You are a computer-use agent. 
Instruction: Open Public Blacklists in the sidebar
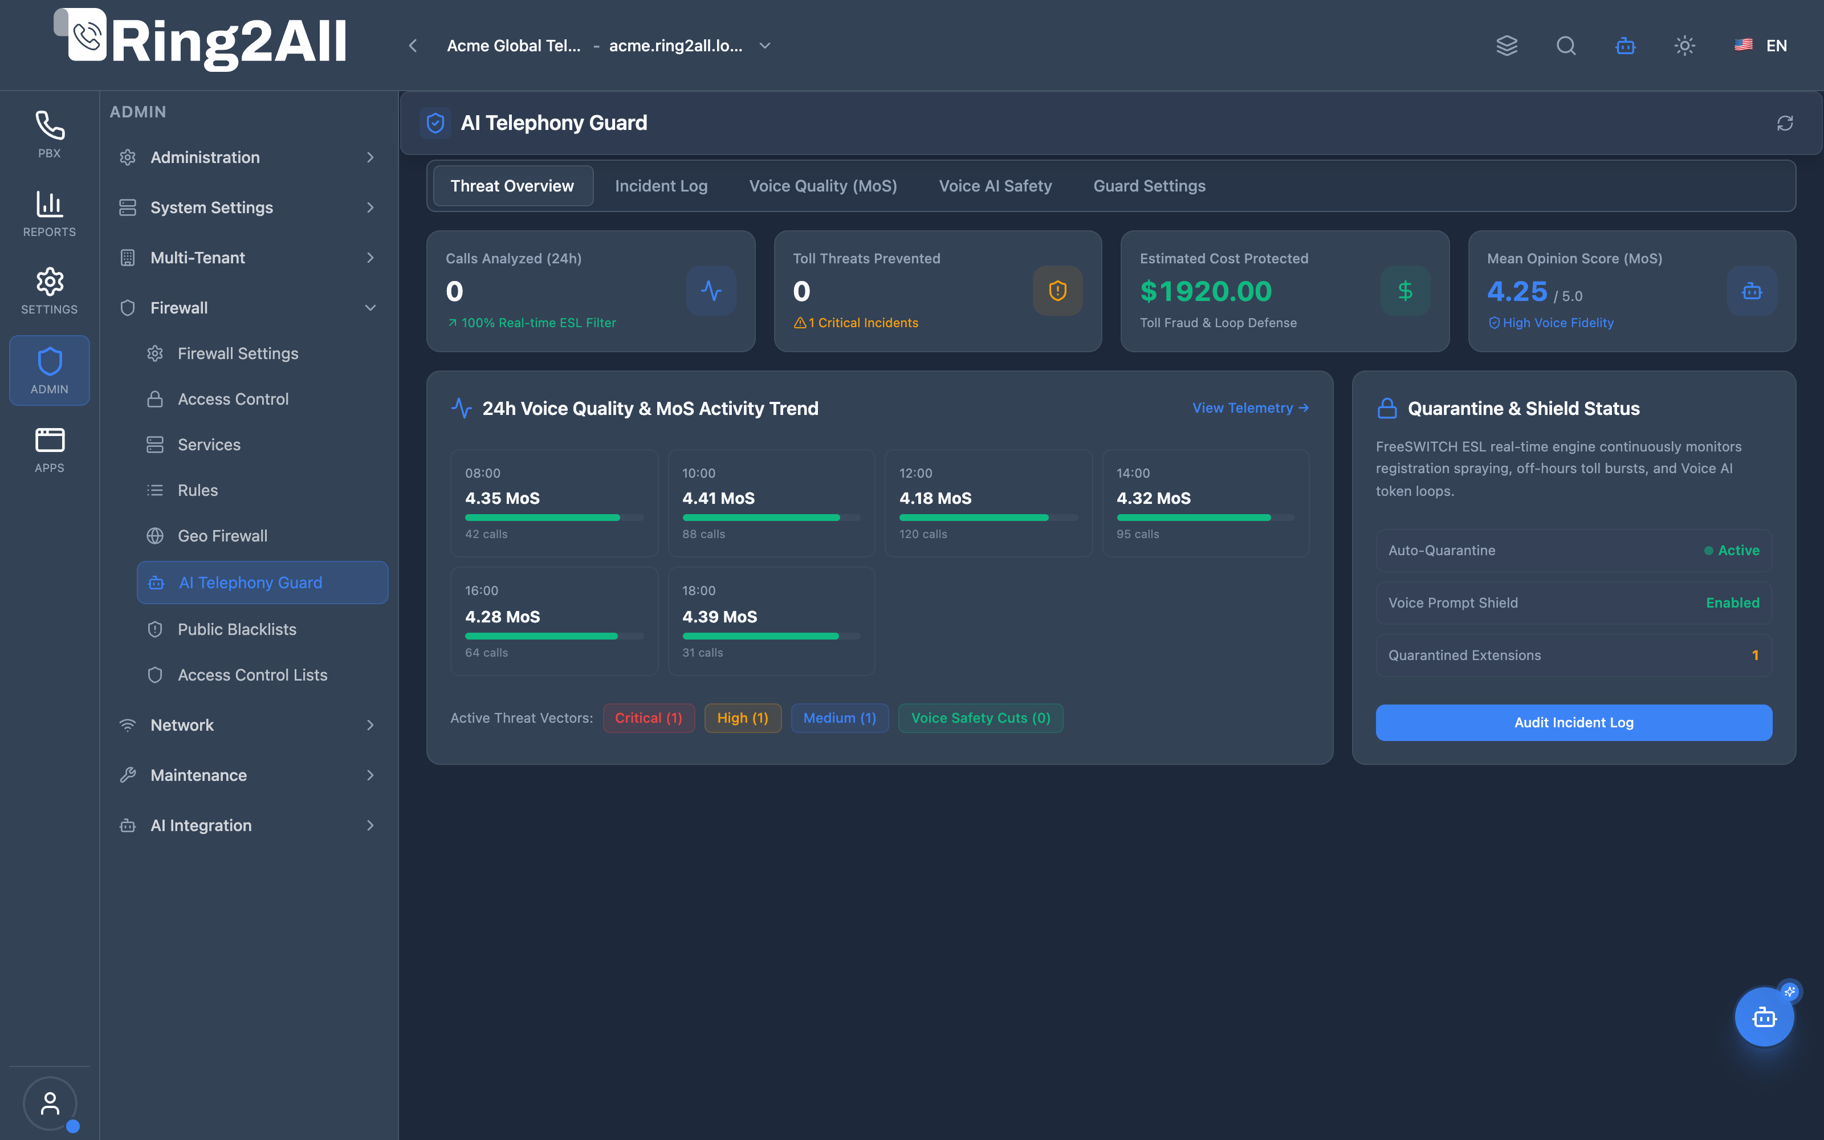(x=262, y=629)
